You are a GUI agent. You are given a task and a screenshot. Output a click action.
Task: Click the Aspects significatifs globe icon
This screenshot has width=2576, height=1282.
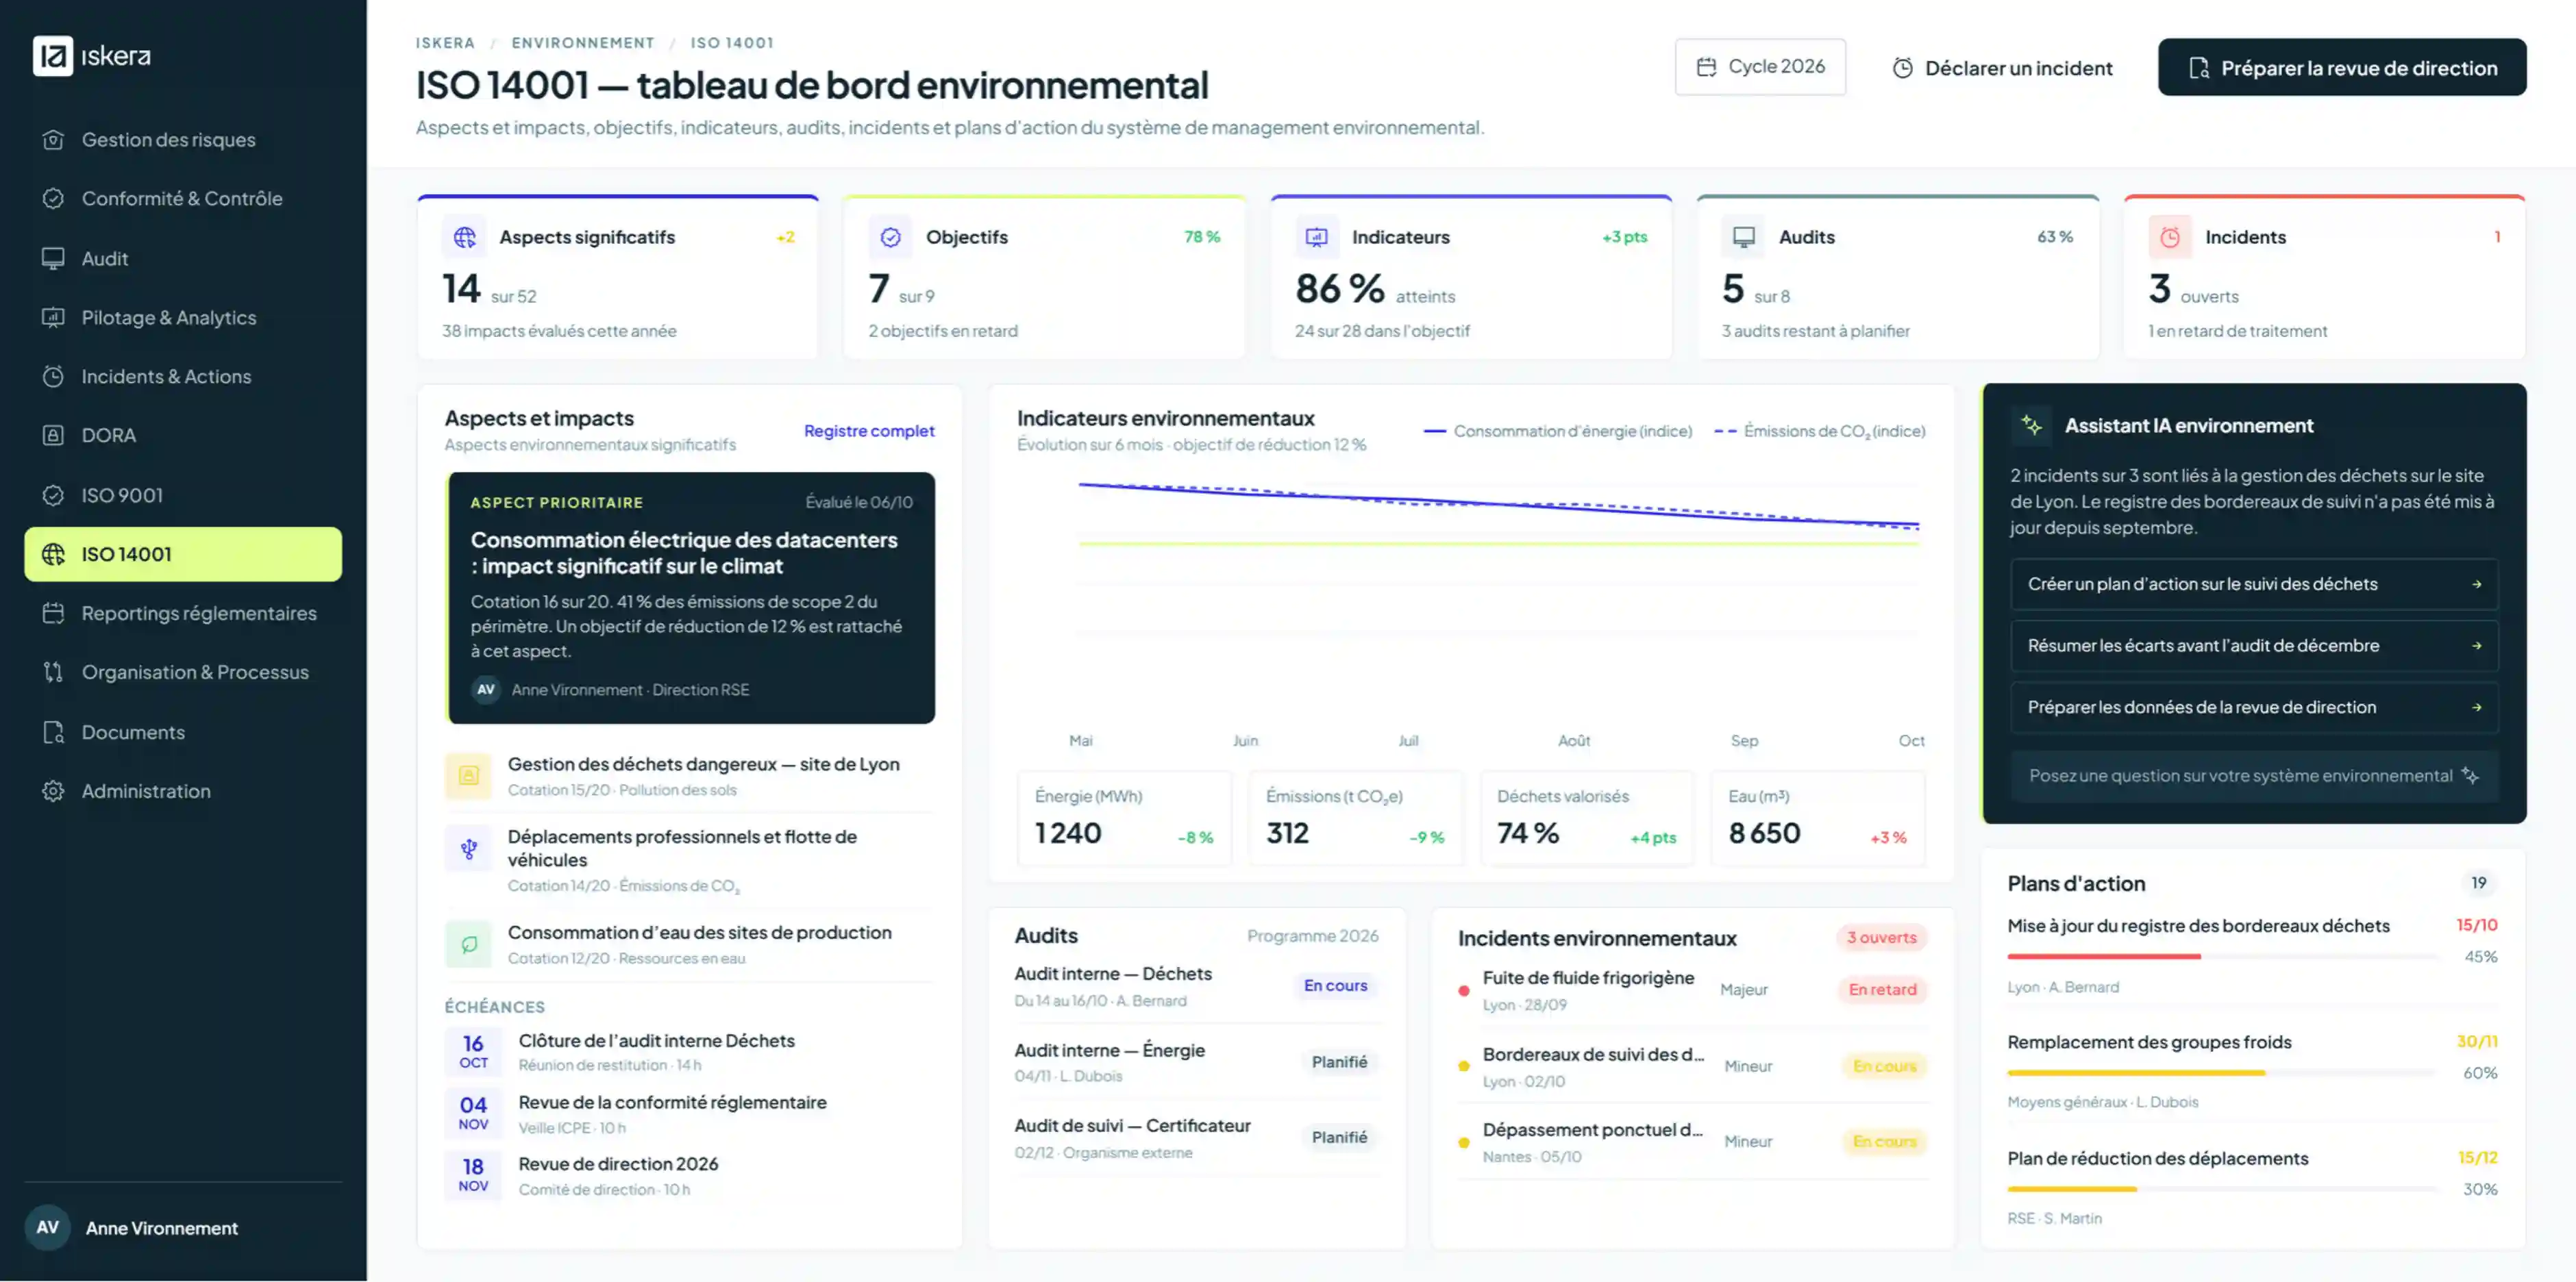(x=465, y=238)
